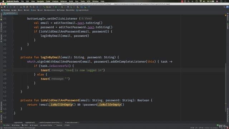229x129 pixels.
Task: Click the volume icon in menu bar
Action: coord(204,1)
